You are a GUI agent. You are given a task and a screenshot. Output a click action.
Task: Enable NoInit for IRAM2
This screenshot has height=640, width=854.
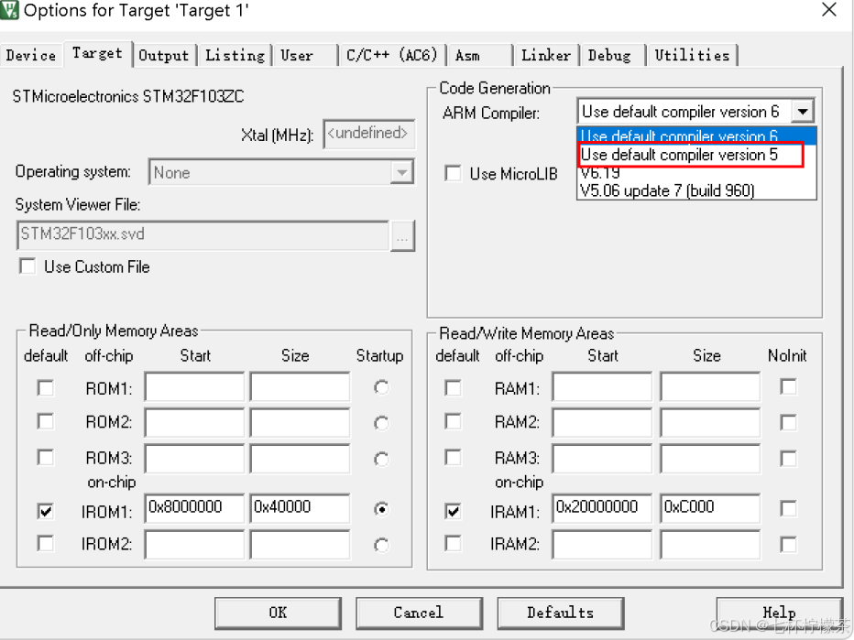788,544
